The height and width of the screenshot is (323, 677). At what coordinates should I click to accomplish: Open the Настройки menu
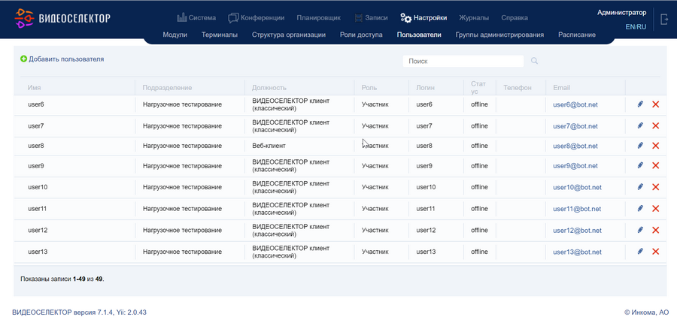[424, 18]
